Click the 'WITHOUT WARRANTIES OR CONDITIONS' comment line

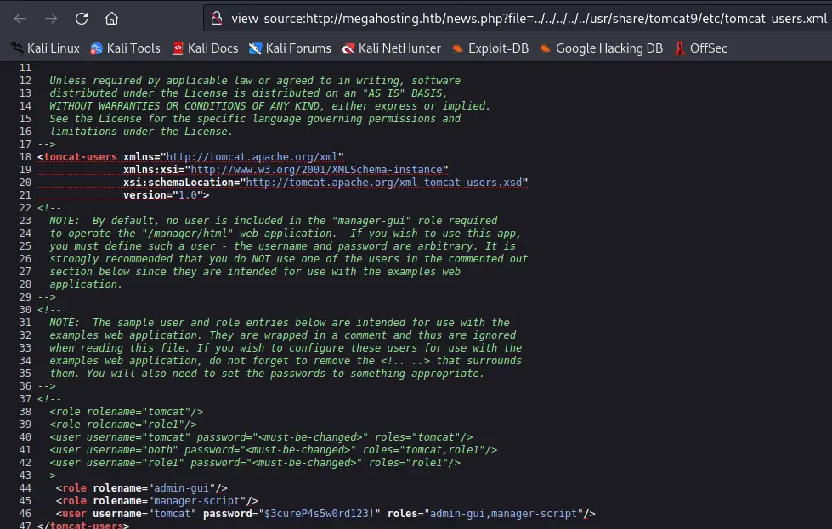(x=269, y=106)
